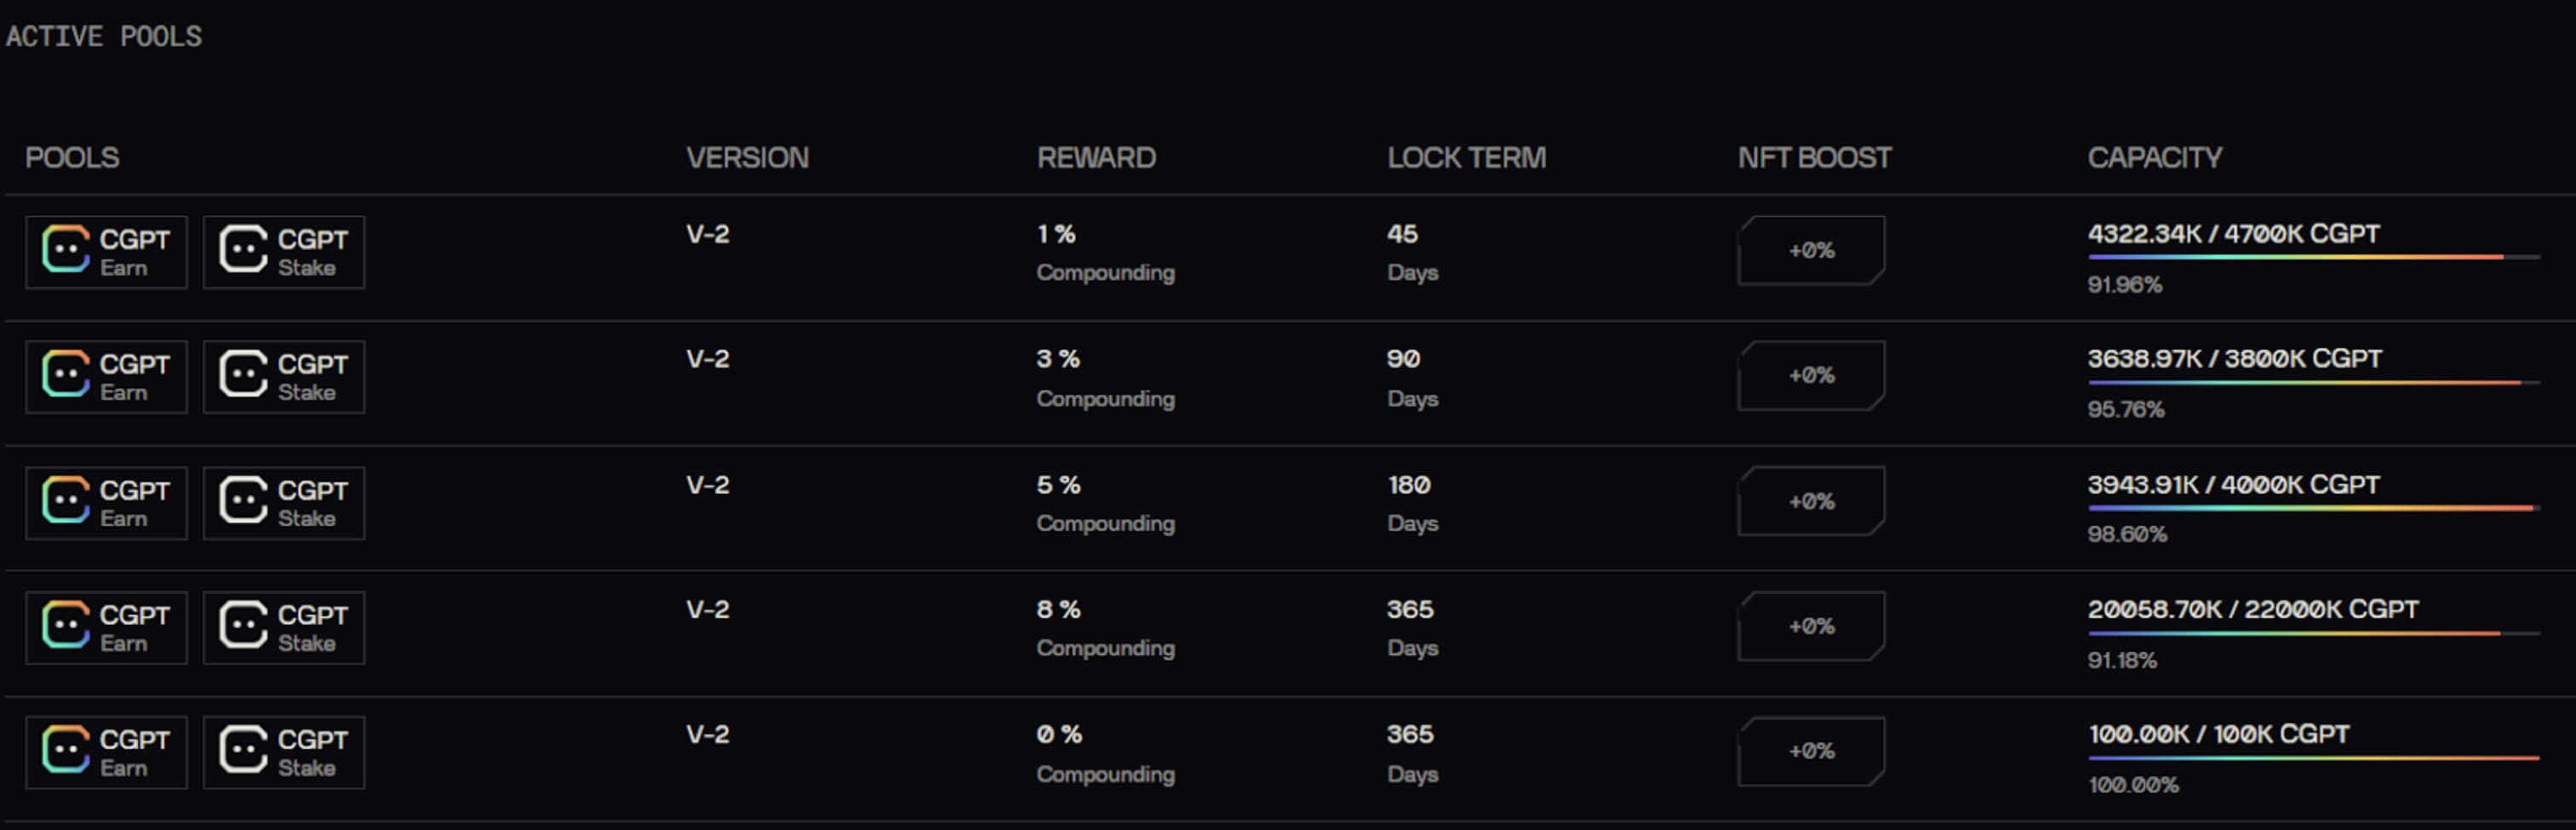Click the POOLS column header
The height and width of the screenshot is (830, 2576).
tap(72, 158)
